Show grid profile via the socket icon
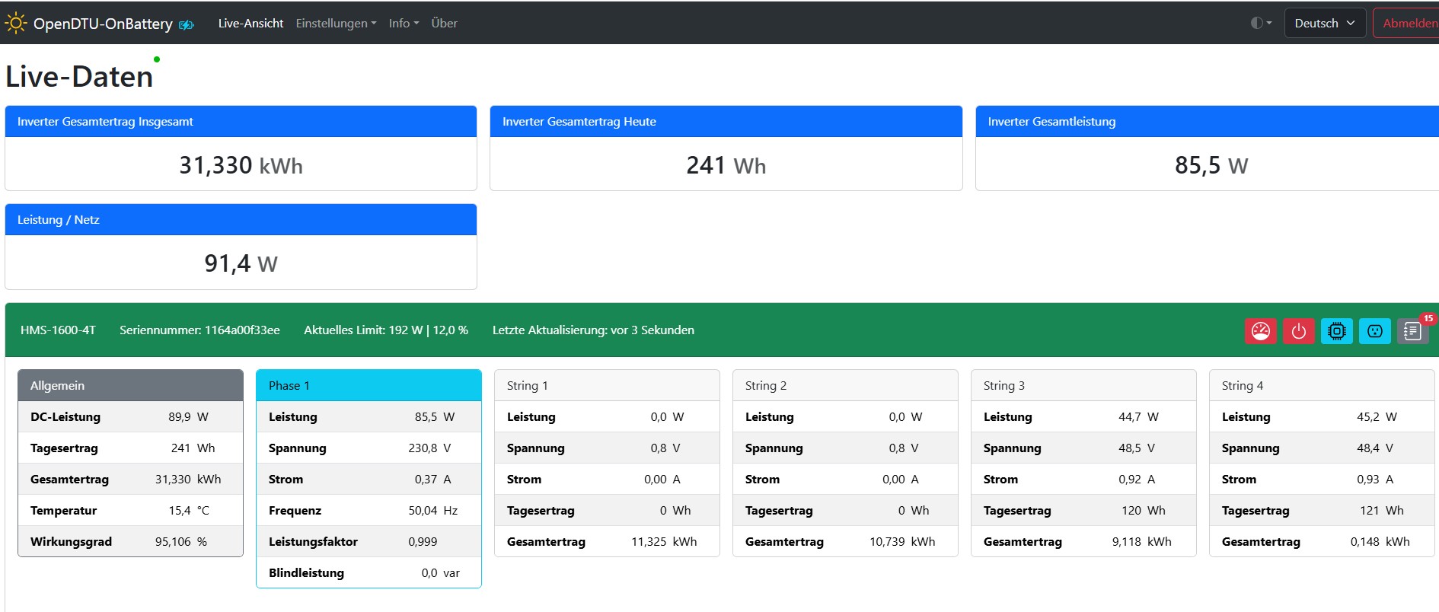Screen dimensions: 1439x612 click(x=1374, y=331)
